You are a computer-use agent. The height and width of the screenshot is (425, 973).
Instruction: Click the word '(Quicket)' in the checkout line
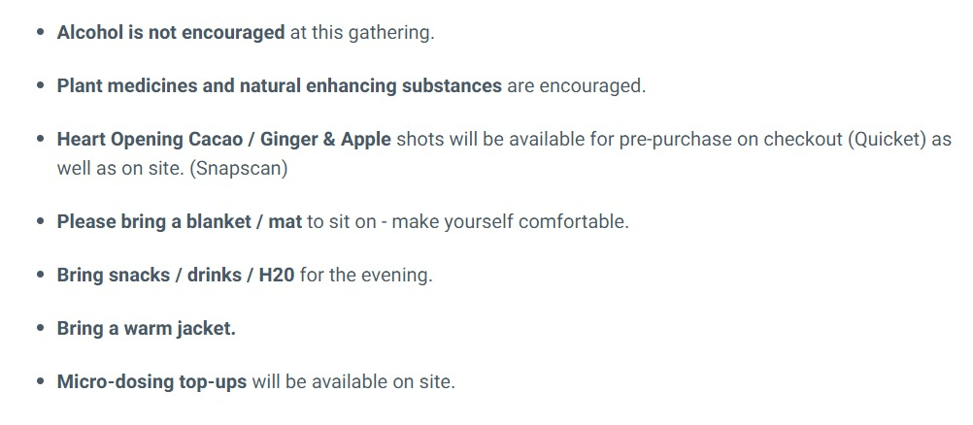tap(888, 139)
